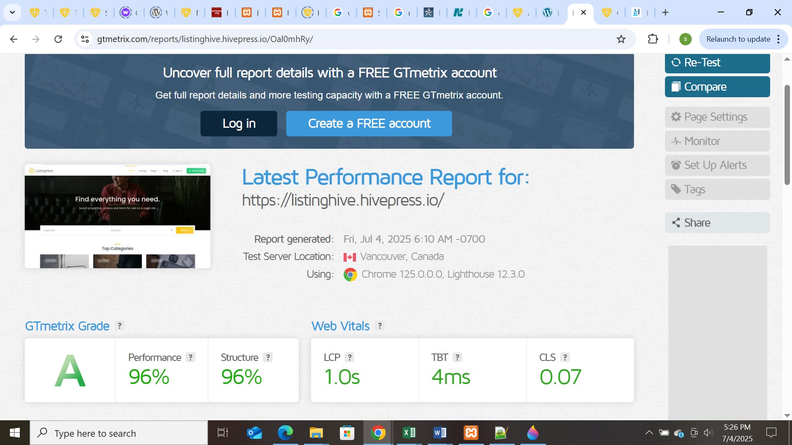This screenshot has width=792, height=445.
Task: Switch to the dark star icon tab
Action: click(431, 12)
